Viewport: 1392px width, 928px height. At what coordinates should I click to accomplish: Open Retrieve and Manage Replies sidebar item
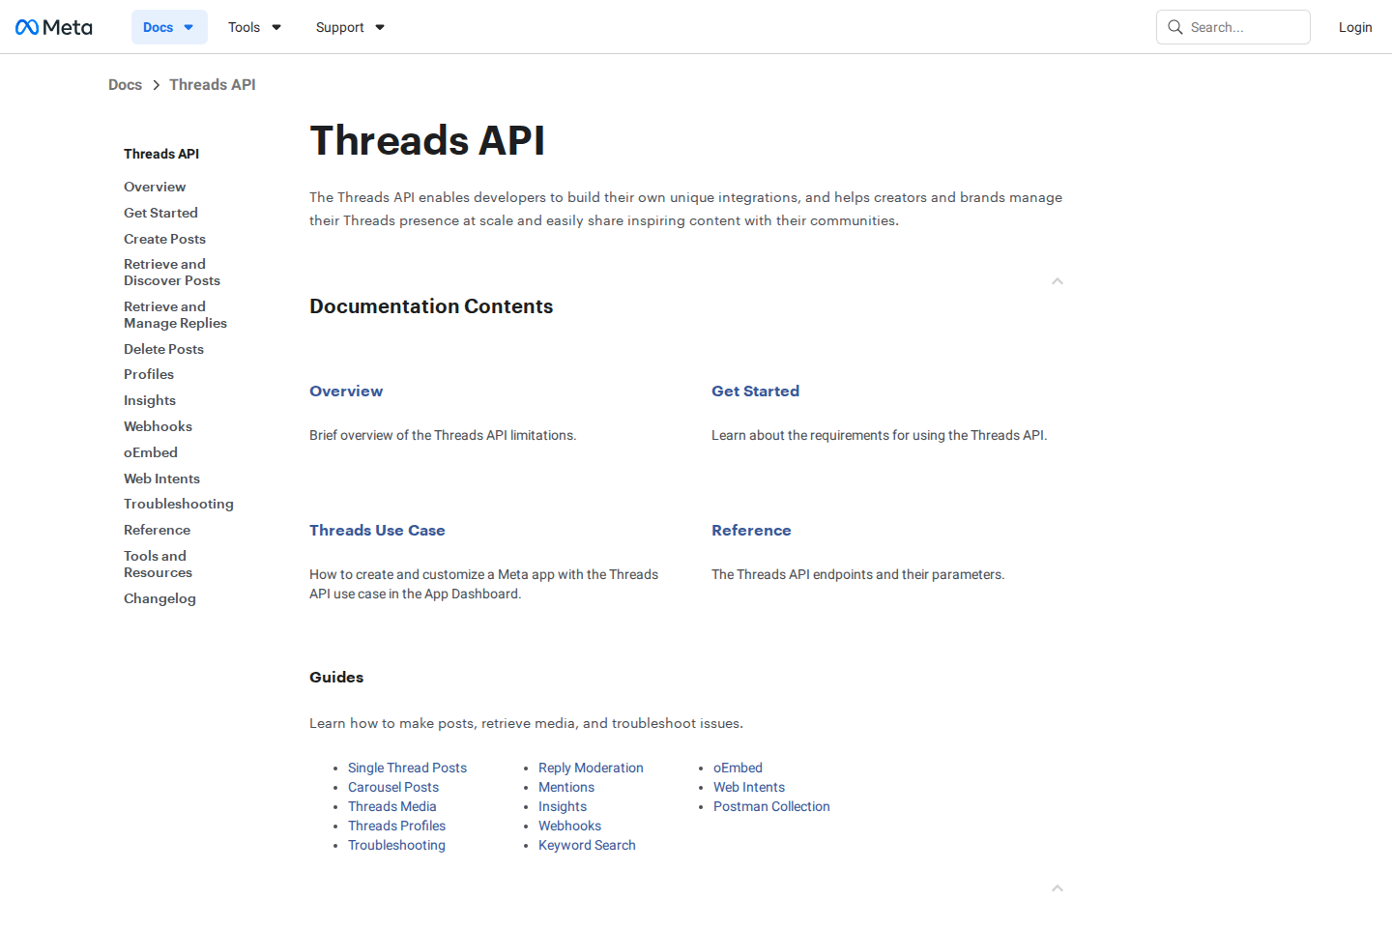175,315
